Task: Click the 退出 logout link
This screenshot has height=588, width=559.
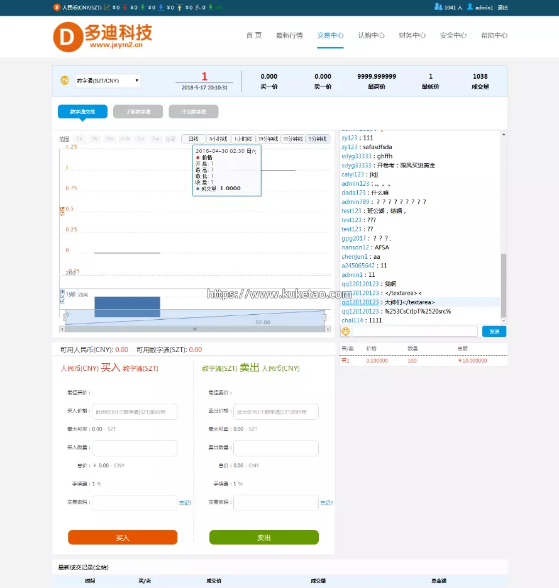Action: [502, 8]
